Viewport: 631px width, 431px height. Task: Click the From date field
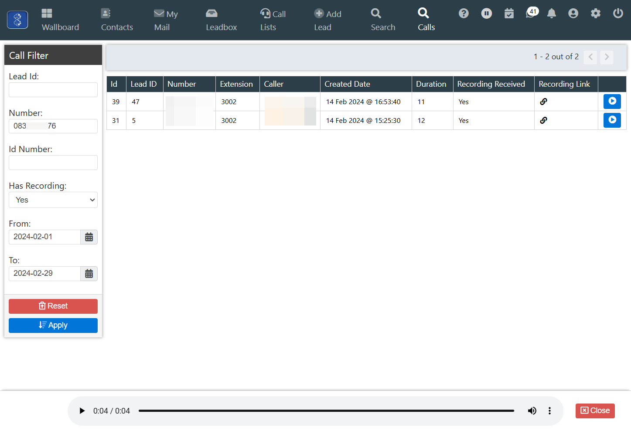(x=44, y=237)
